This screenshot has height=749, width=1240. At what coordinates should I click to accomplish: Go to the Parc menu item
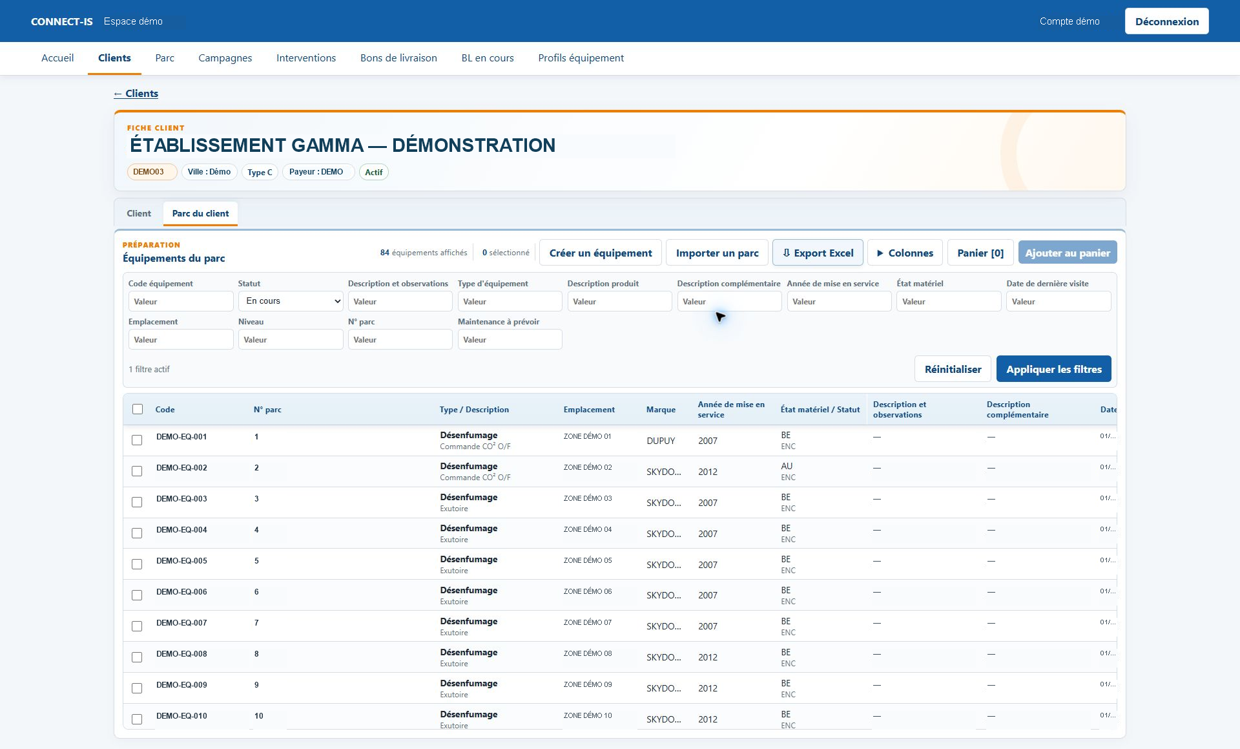165,58
